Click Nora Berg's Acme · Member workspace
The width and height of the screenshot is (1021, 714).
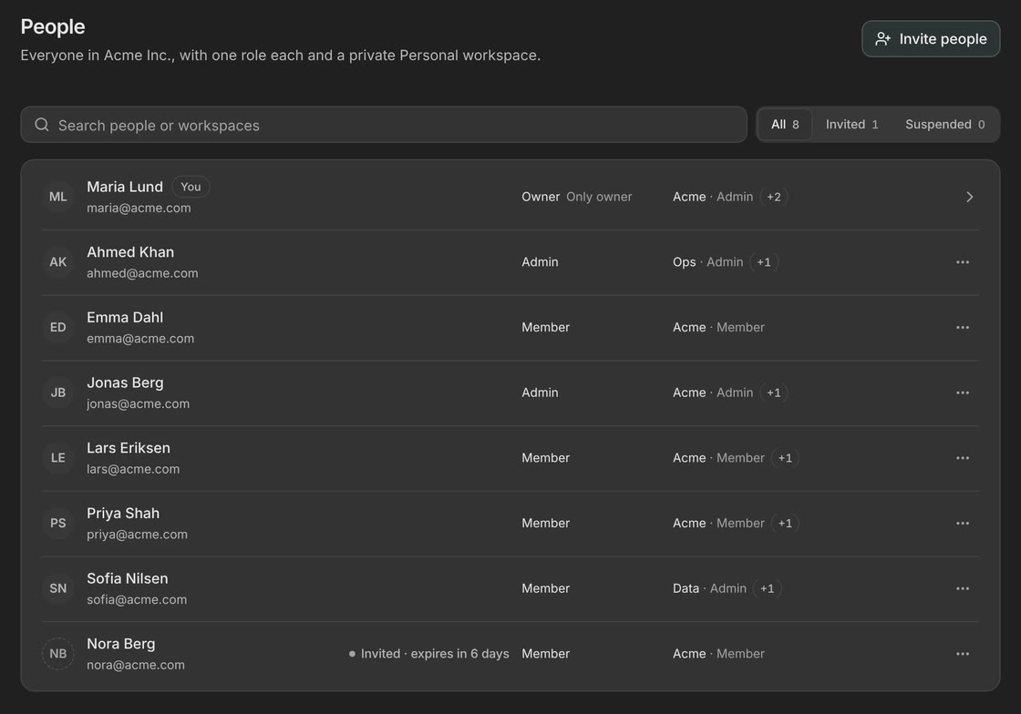click(719, 654)
